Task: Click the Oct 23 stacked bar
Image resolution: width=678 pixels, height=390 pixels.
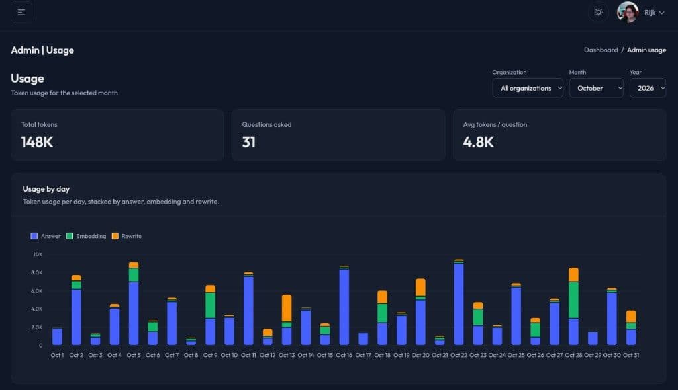Action: (x=478, y=323)
